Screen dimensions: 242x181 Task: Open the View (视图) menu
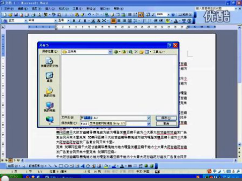[36, 9]
